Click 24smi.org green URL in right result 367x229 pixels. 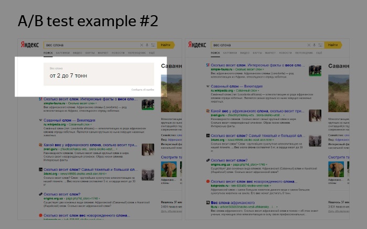[x=218, y=140]
